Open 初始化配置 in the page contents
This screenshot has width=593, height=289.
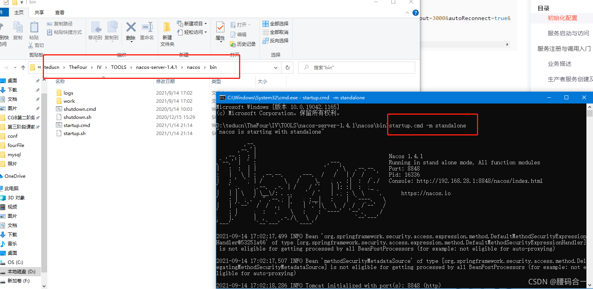563,18
